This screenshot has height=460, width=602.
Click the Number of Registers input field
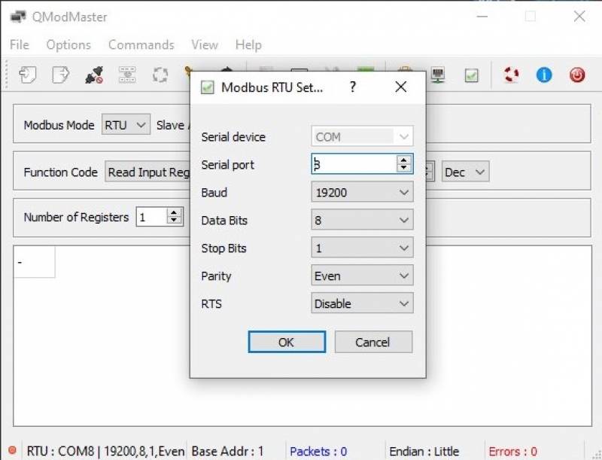(x=151, y=218)
